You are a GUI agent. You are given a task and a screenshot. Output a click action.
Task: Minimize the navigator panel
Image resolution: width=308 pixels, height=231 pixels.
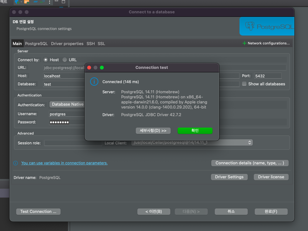point(56,1)
